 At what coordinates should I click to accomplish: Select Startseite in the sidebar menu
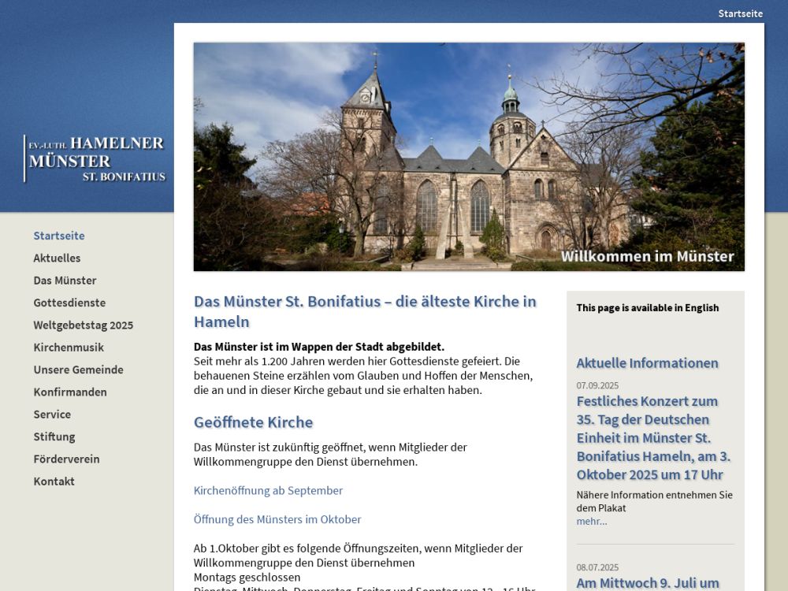[x=59, y=236]
